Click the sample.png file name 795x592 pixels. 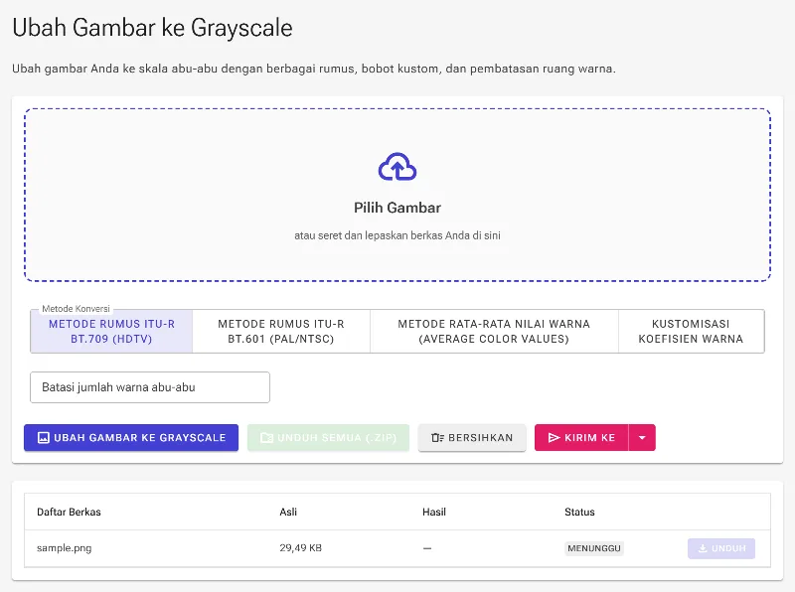[65, 548]
